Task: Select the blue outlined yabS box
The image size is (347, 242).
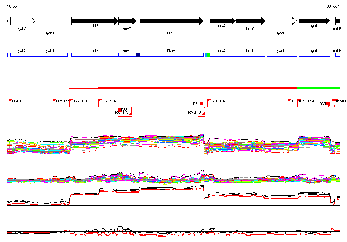Action: pos(22,55)
